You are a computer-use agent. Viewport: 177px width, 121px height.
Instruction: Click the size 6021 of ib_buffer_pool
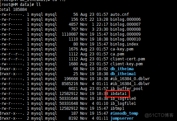(73, 89)
